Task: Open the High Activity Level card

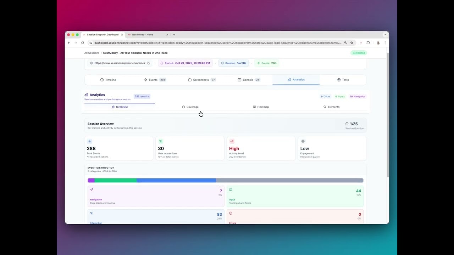Action: (261, 148)
